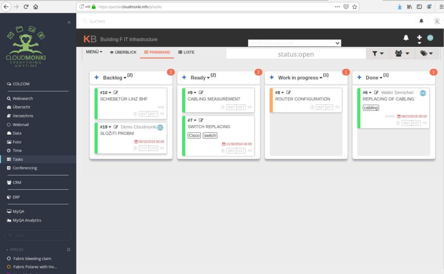This screenshot has width=444, height=274.
Task: Add a card to Work in progress column
Action: 271,77
